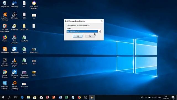Select the ExcelTest2 file icon
This screenshot has height=100, width=177.
[24, 39]
